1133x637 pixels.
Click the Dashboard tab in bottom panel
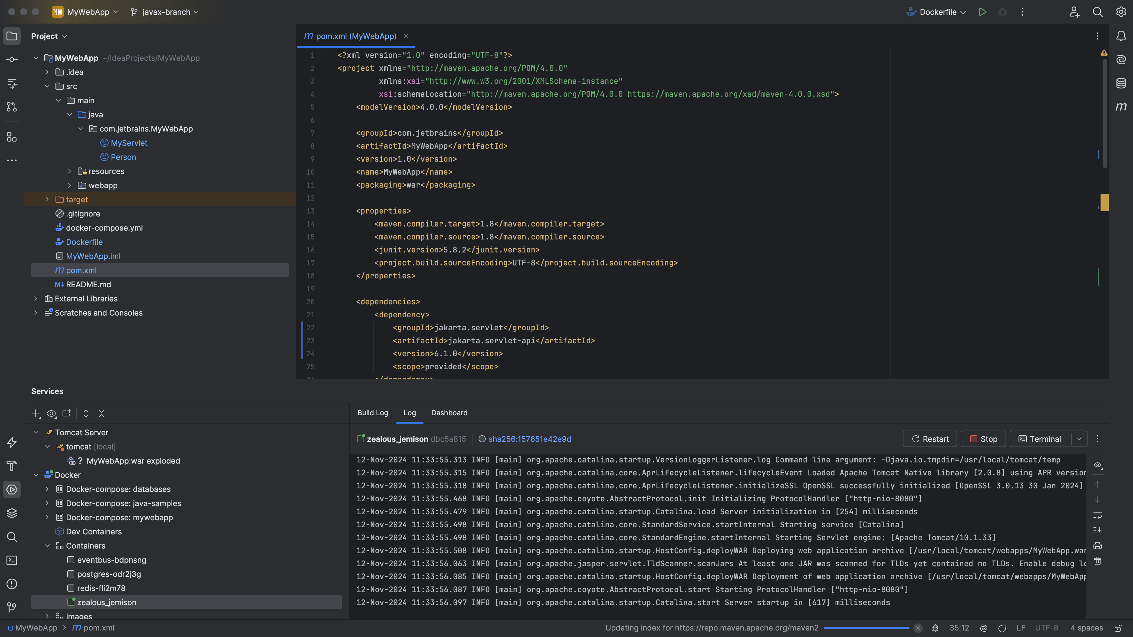coord(449,413)
